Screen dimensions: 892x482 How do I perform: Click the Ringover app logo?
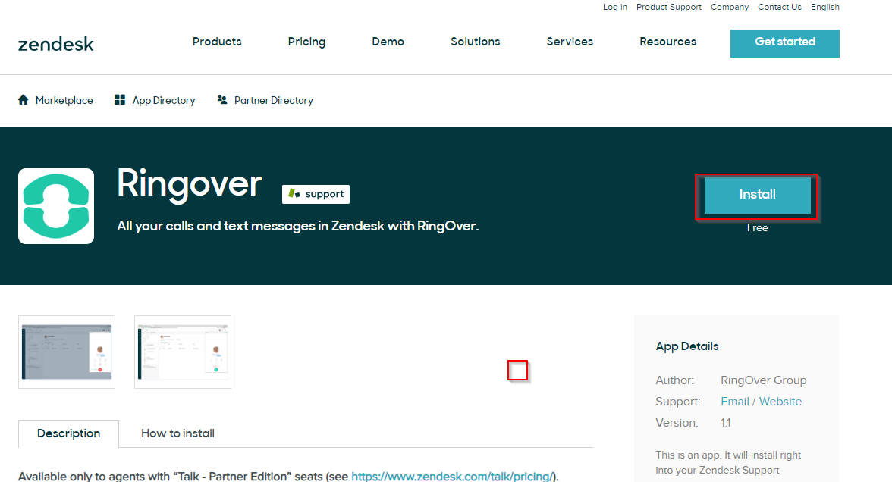click(x=56, y=206)
